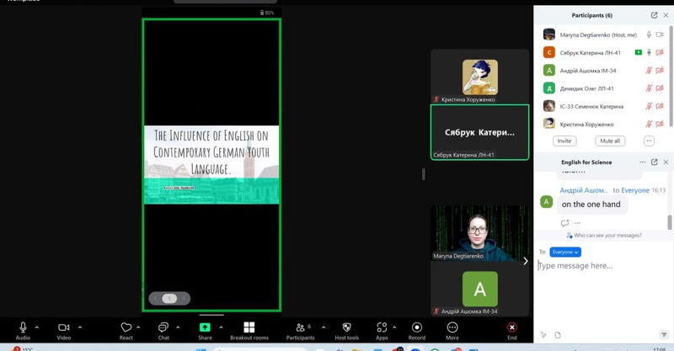Toggle the Participants panel from toolbar

tap(301, 331)
